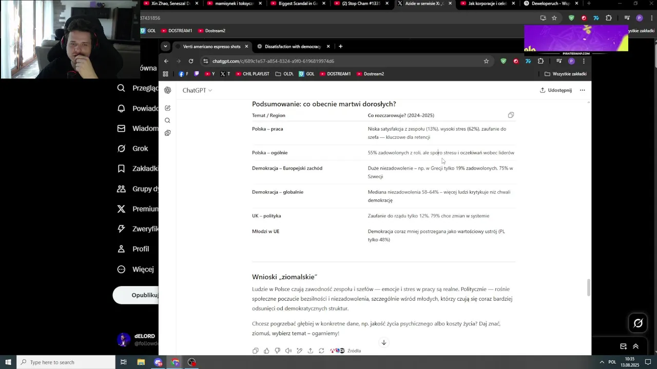Image resolution: width=657 pixels, height=369 pixels.
Task: Click the Windows Start button
Action: (x=8, y=362)
